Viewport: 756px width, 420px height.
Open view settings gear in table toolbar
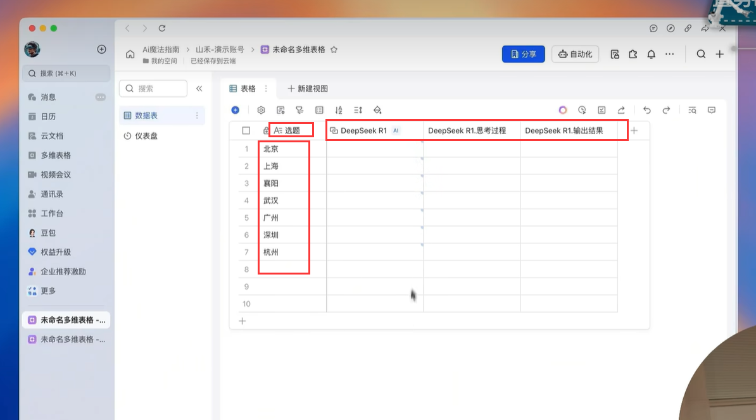coord(261,110)
